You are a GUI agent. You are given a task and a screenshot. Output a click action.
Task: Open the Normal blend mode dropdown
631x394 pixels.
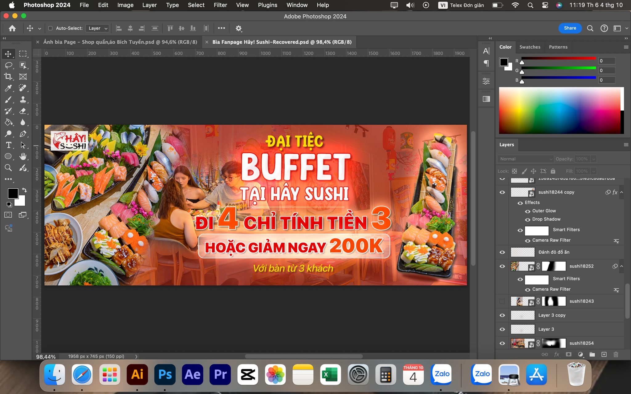tap(525, 159)
